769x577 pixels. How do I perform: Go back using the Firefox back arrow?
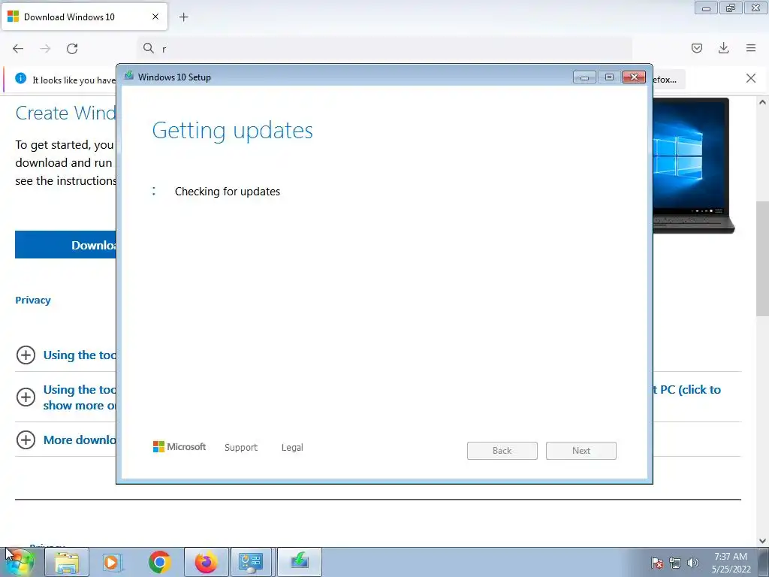[18, 49]
